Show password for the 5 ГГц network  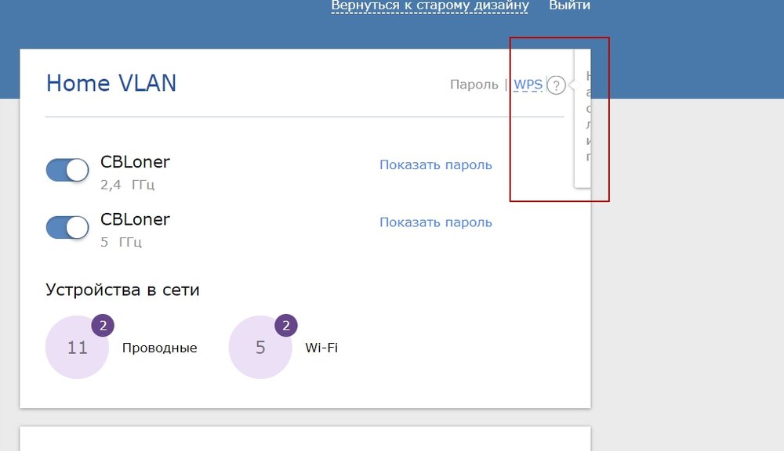[x=435, y=222]
